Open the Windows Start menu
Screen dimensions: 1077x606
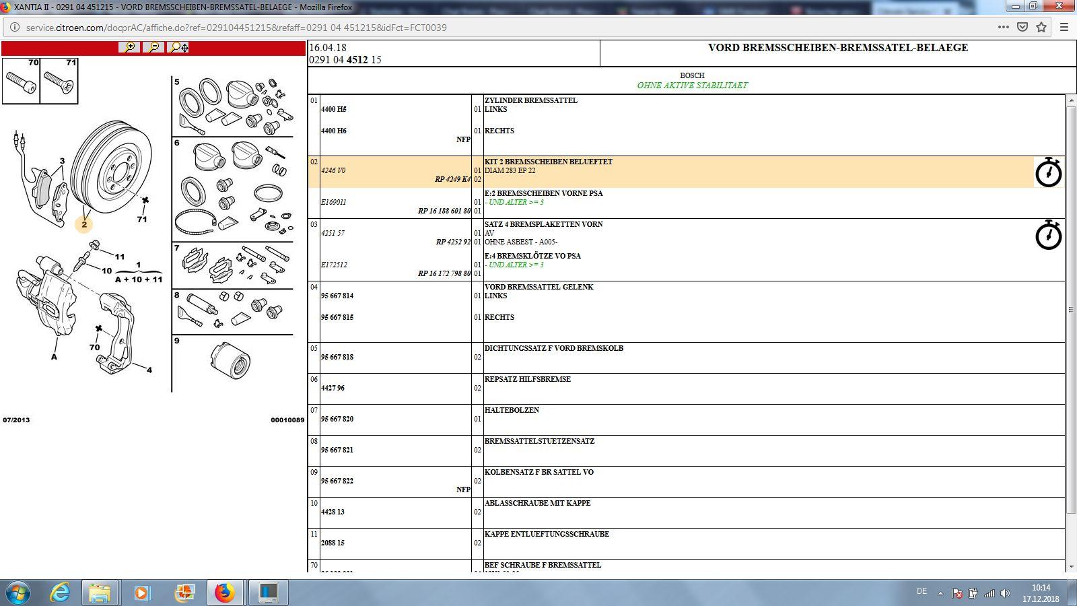click(18, 593)
